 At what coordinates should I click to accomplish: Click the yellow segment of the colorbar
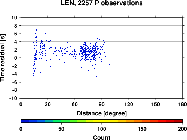(102, 121)
